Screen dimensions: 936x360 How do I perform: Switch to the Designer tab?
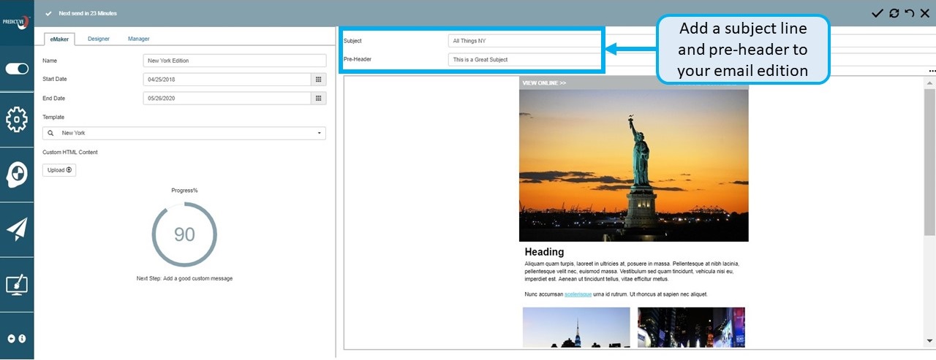pyautogui.click(x=99, y=39)
